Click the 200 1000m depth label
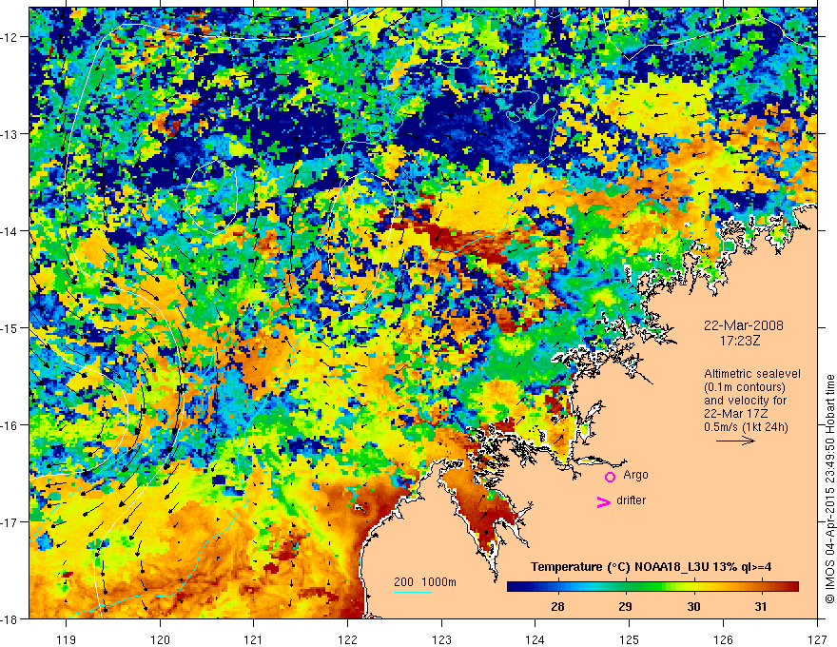Screen dimensions: 837x647 [425, 582]
